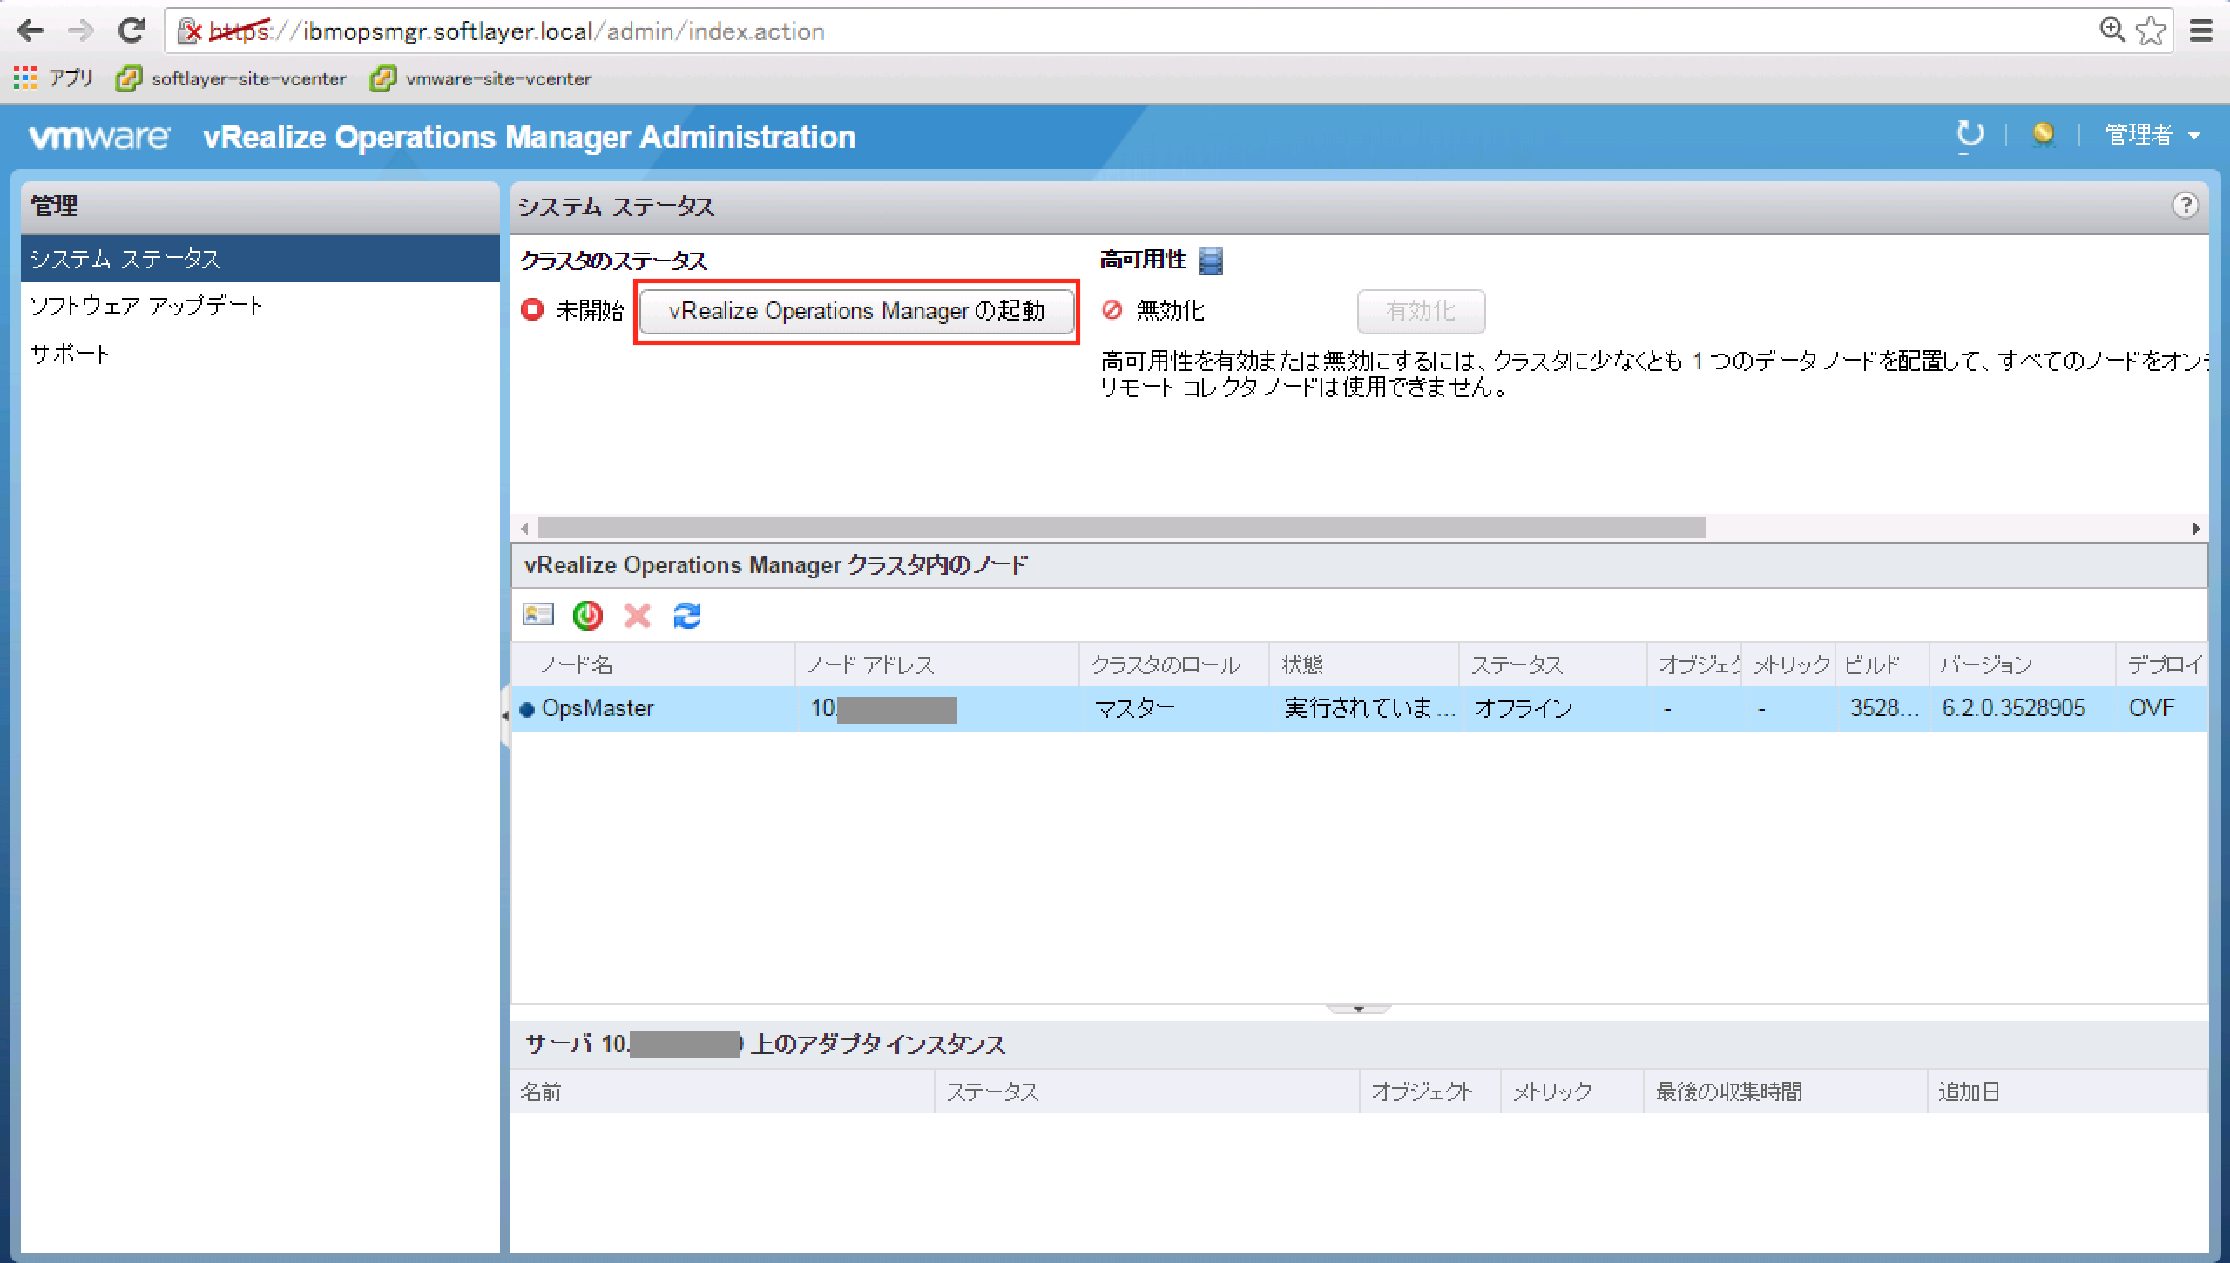The height and width of the screenshot is (1263, 2230).
Task: Click the VMware logo in the header
Action: click(x=98, y=137)
